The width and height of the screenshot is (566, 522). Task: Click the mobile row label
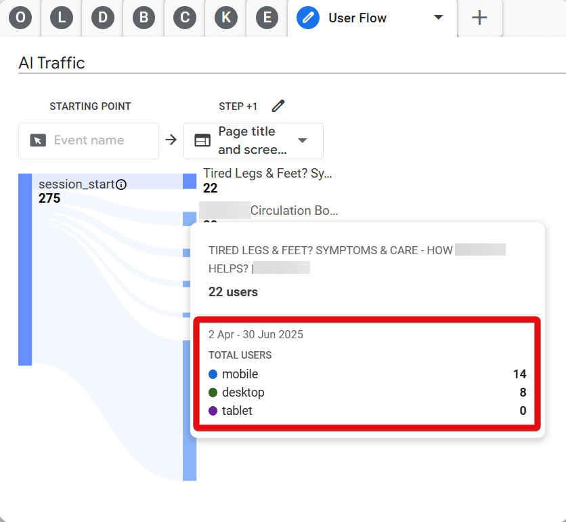tap(240, 374)
